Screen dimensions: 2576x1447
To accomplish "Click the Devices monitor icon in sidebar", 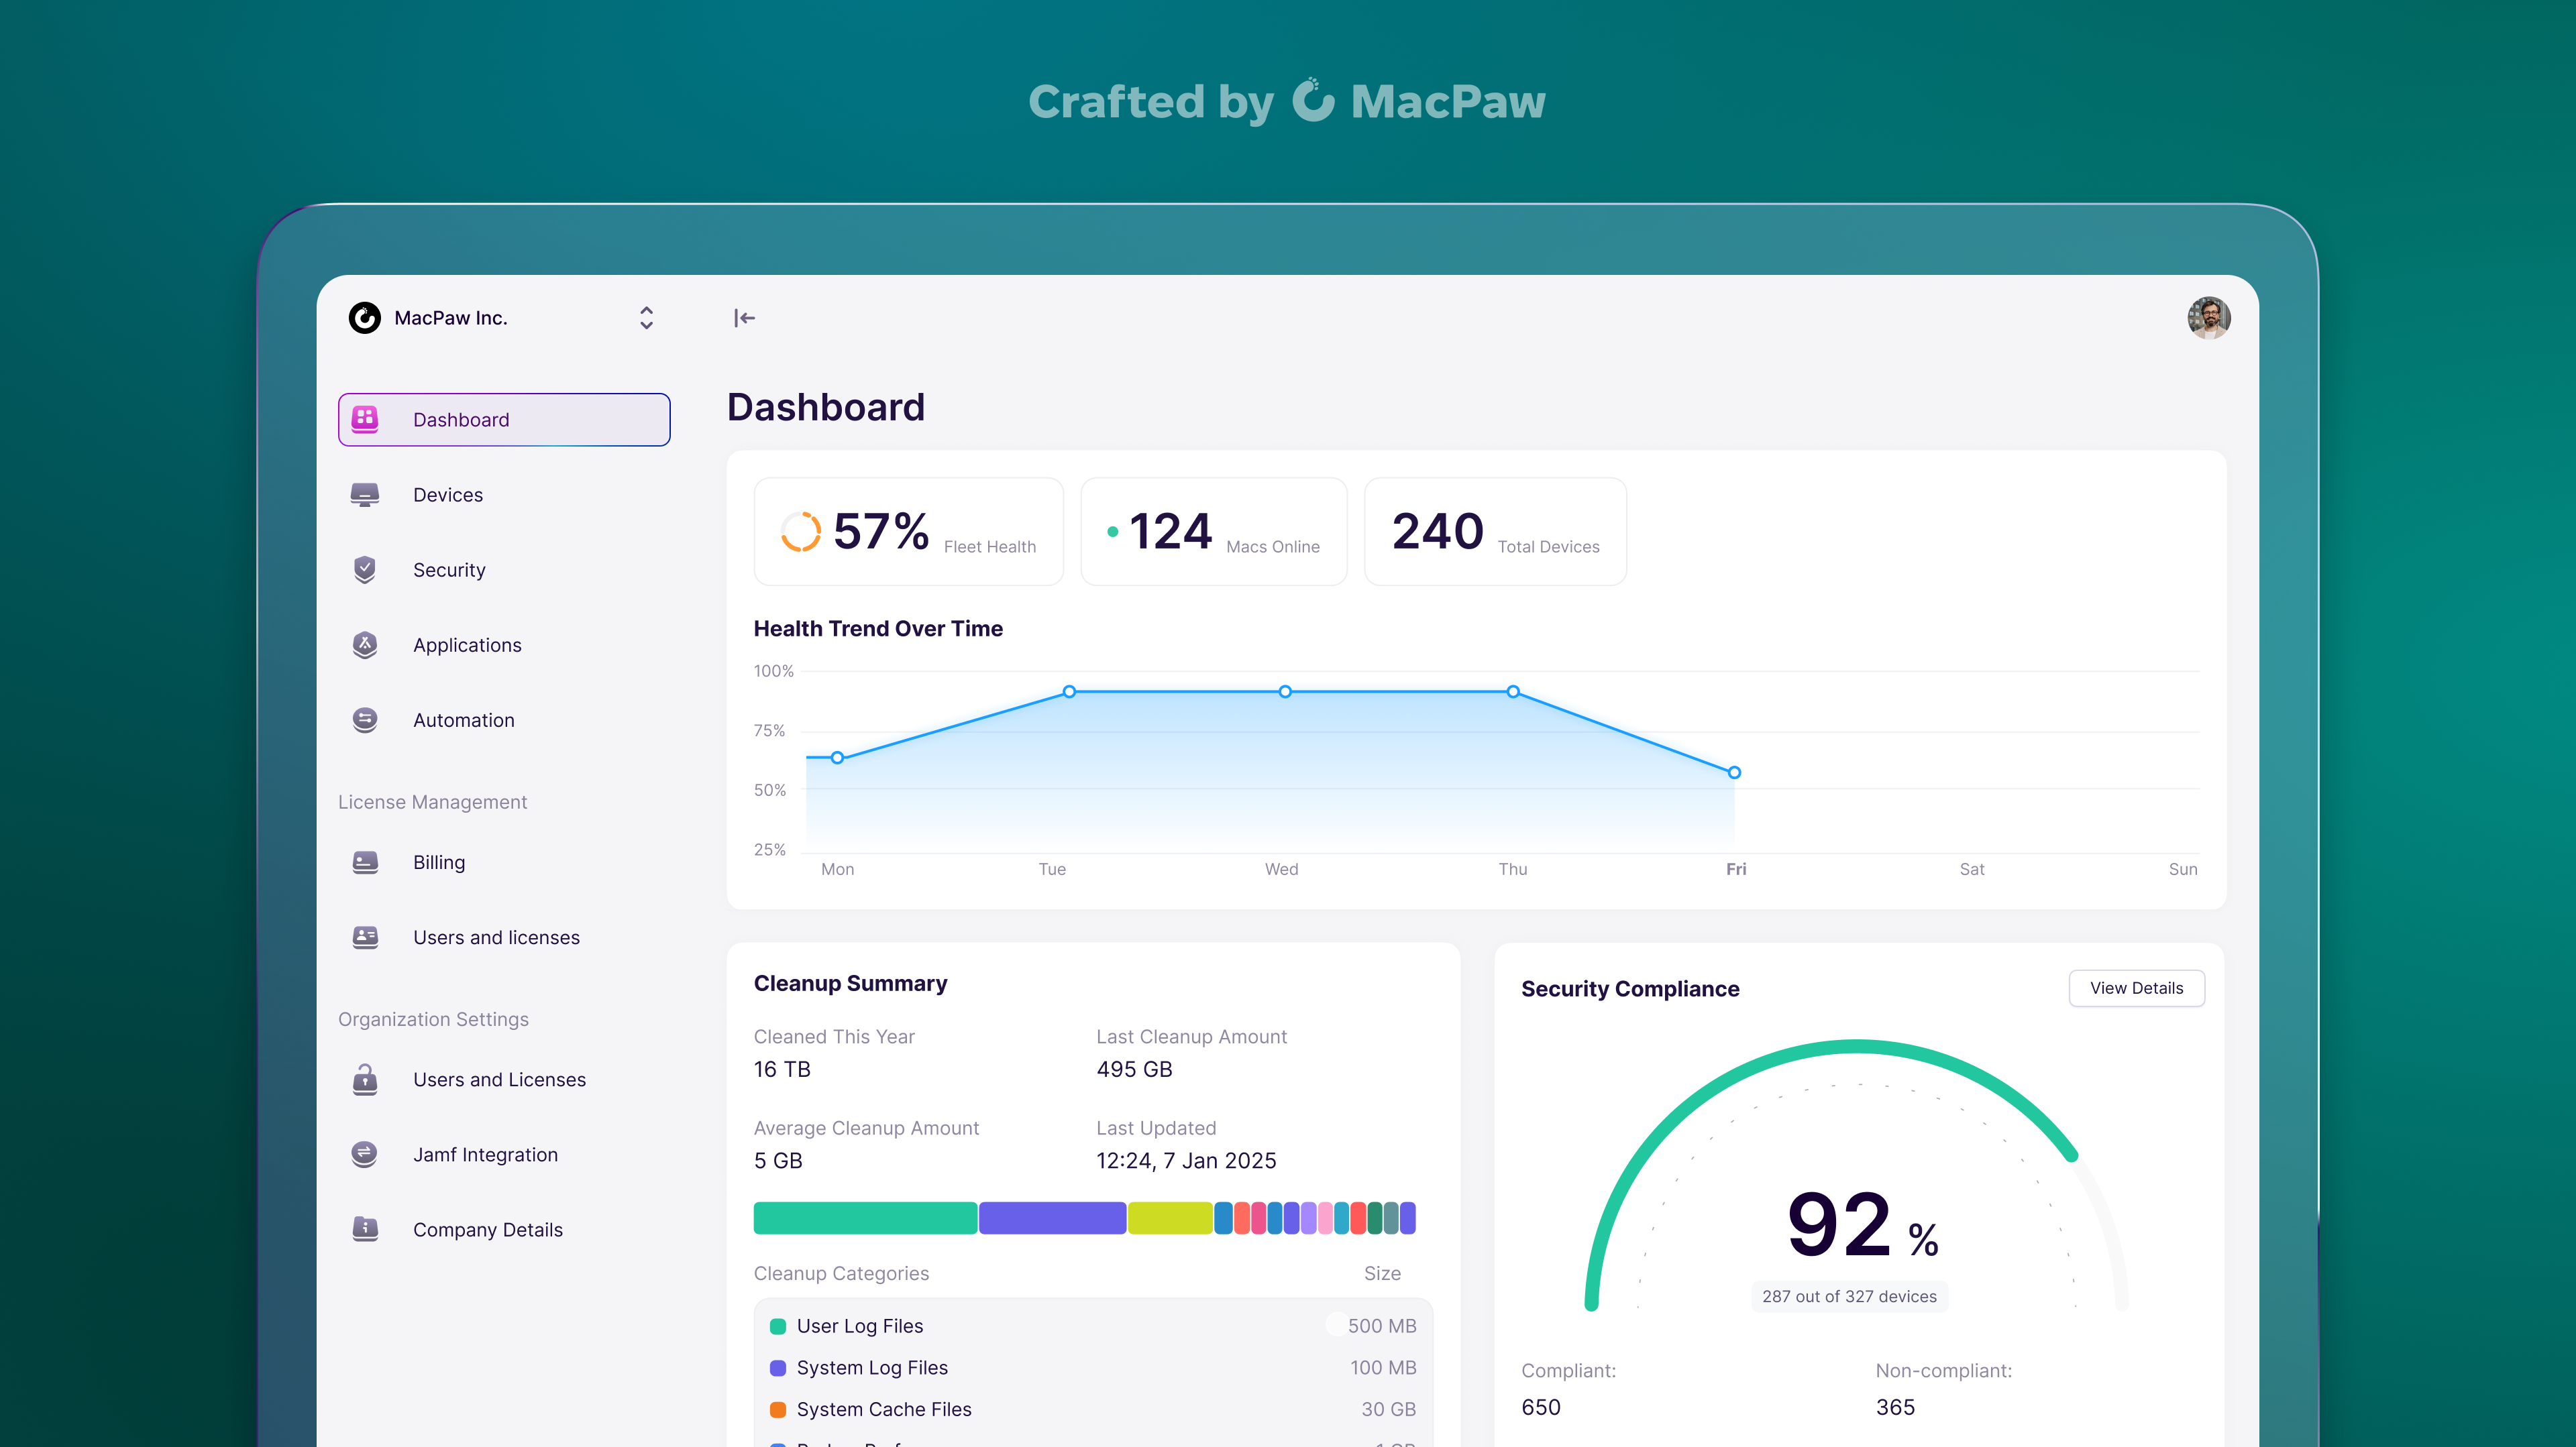I will point(365,495).
